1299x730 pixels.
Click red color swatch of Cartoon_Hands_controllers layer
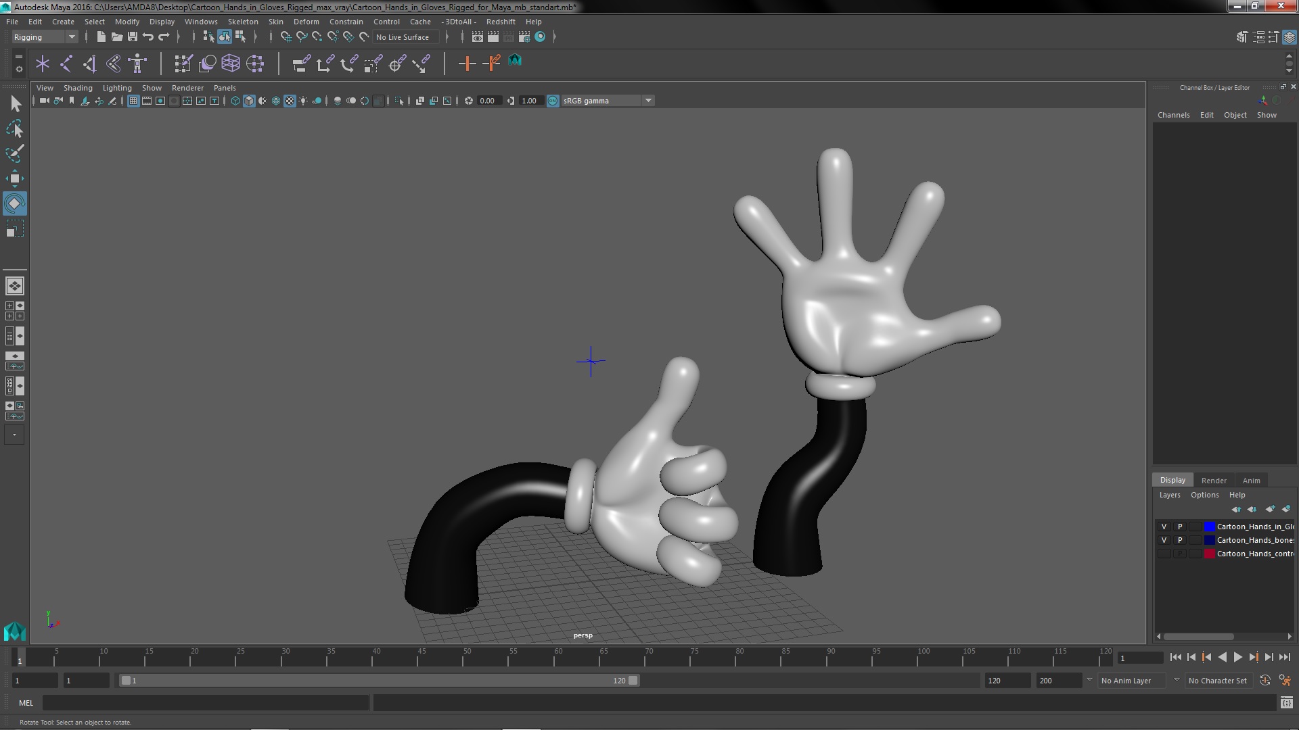point(1209,554)
